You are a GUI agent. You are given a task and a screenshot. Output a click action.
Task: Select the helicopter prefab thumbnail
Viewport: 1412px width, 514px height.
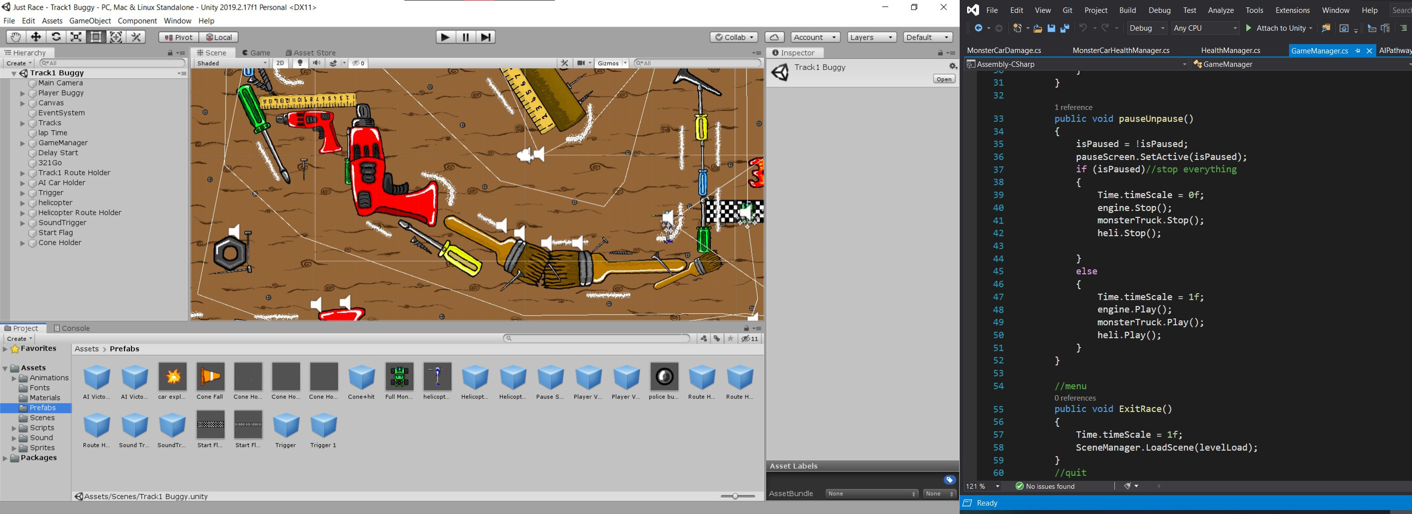point(437,378)
